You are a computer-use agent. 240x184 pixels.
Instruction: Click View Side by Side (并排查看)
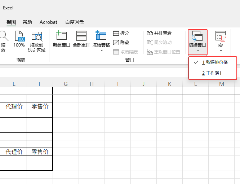pyautogui.click(x=159, y=33)
